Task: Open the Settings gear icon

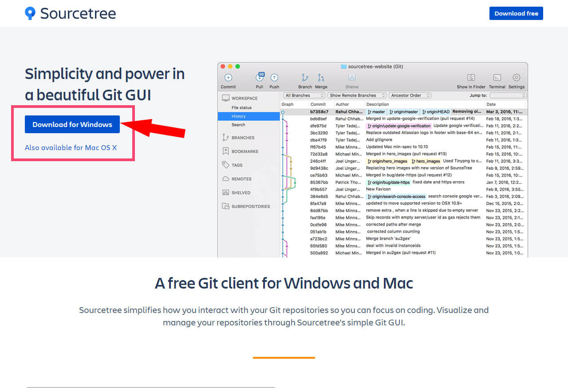Action: tap(516, 78)
